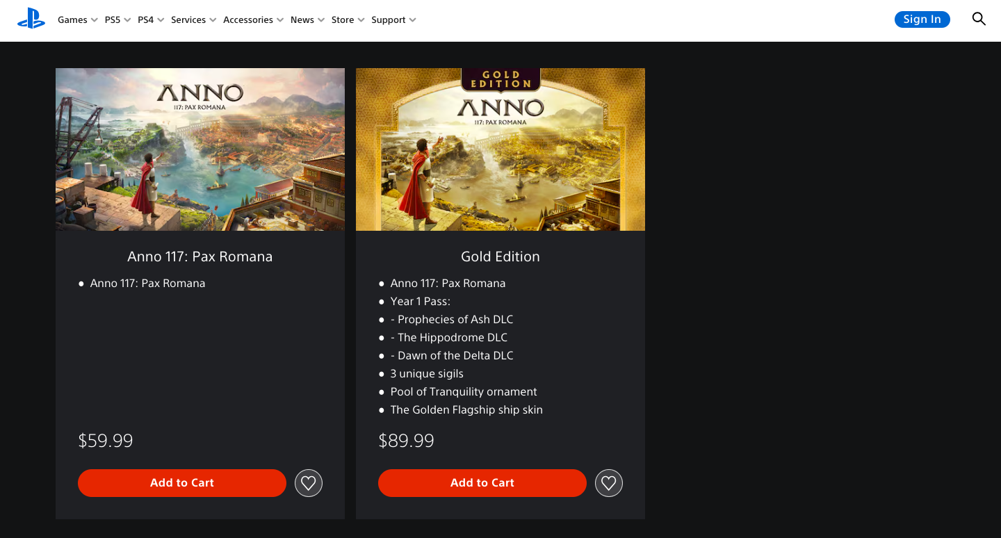Image resolution: width=1001 pixels, height=538 pixels.
Task: Expand the Games dropdown
Action: click(72, 19)
